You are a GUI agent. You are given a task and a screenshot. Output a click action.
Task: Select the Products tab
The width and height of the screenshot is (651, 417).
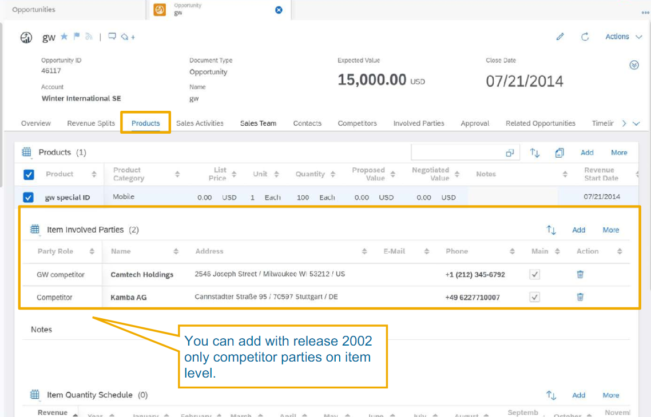(x=145, y=123)
